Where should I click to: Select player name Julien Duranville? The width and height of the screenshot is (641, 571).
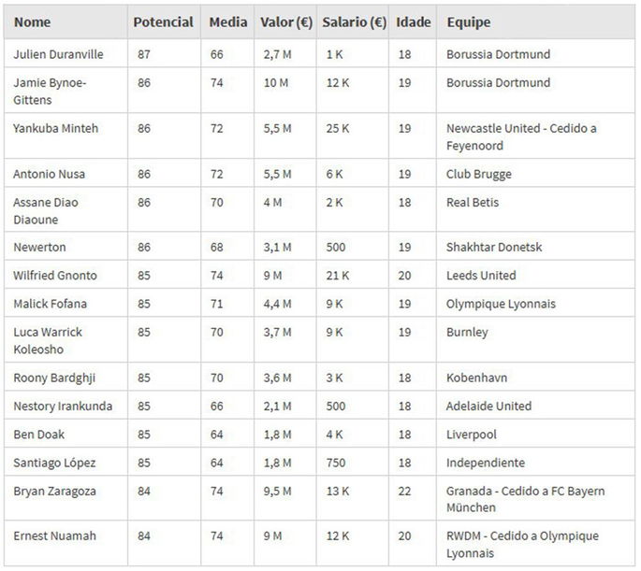(x=58, y=54)
